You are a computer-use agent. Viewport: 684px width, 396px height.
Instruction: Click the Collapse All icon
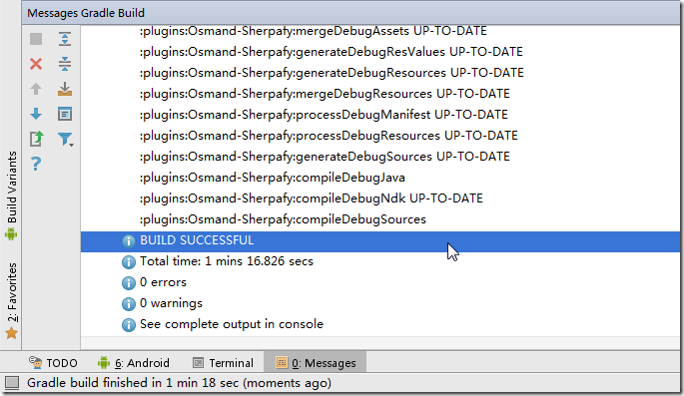tap(65, 64)
